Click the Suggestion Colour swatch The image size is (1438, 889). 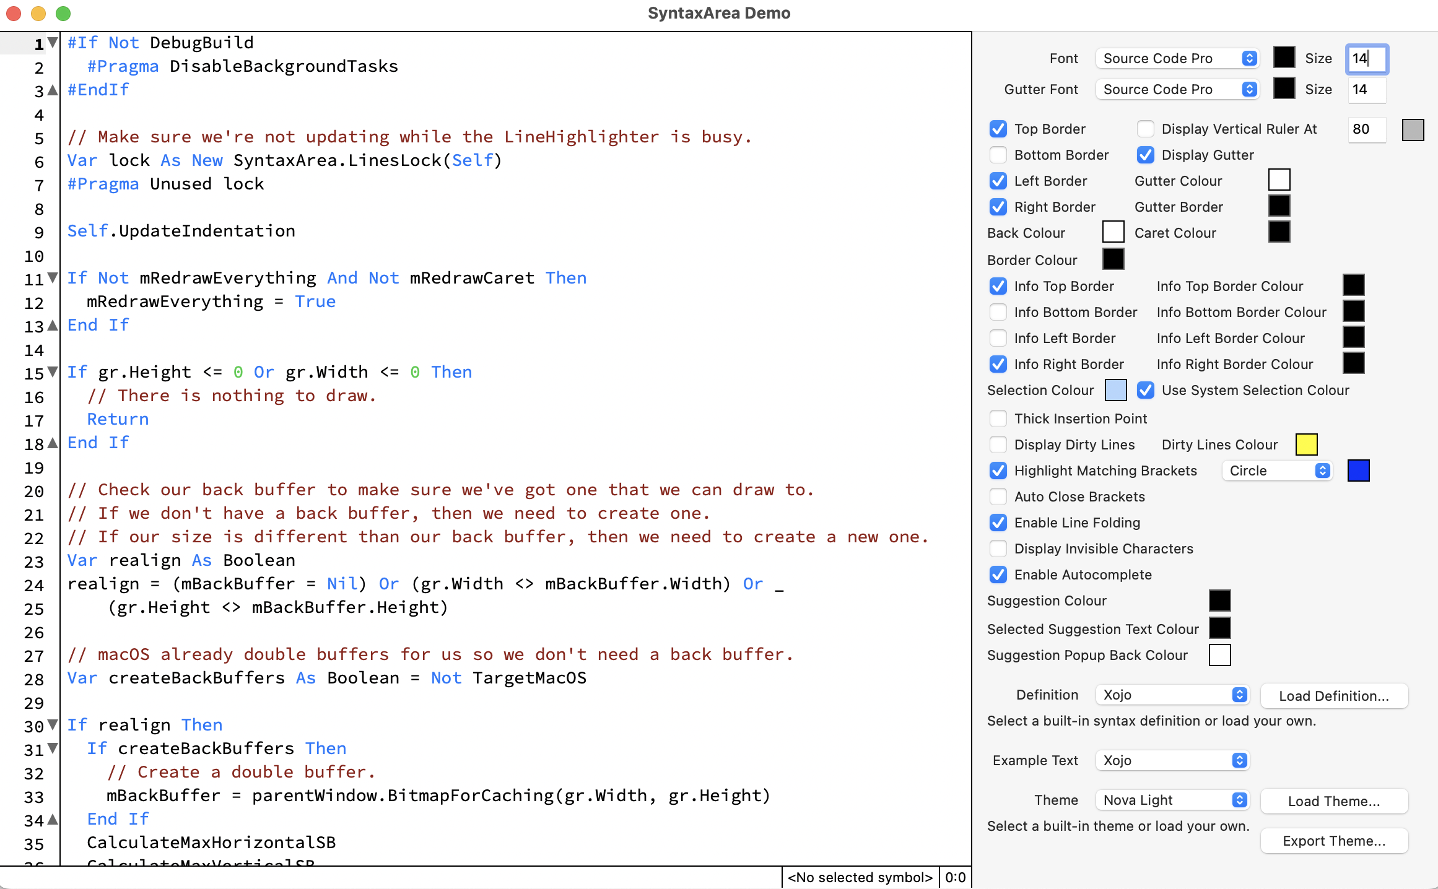[x=1219, y=601]
